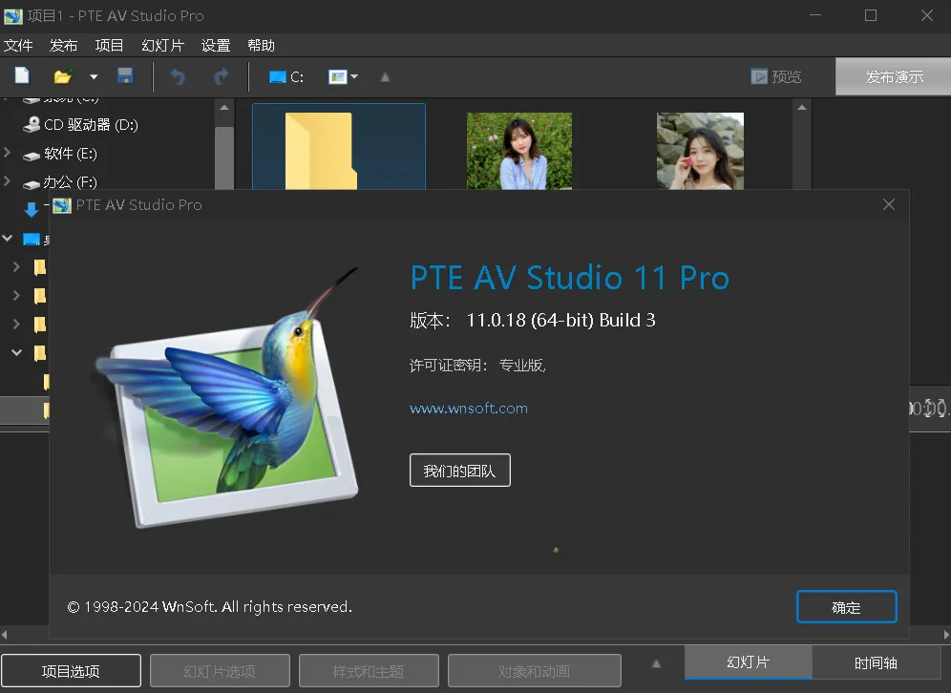Open the 帮助 menu
Viewport: 951px width, 693px height.
point(262,46)
